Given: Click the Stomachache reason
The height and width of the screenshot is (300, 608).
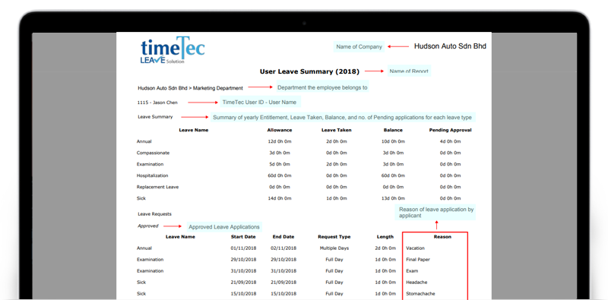Looking at the screenshot, I should click(421, 294).
